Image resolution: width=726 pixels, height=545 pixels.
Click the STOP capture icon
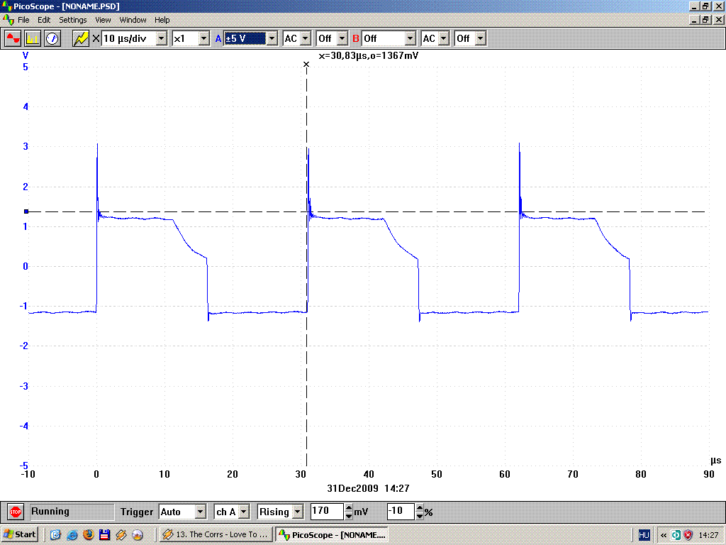click(16, 512)
